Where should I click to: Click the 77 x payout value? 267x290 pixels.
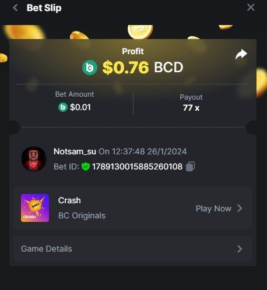(x=191, y=108)
